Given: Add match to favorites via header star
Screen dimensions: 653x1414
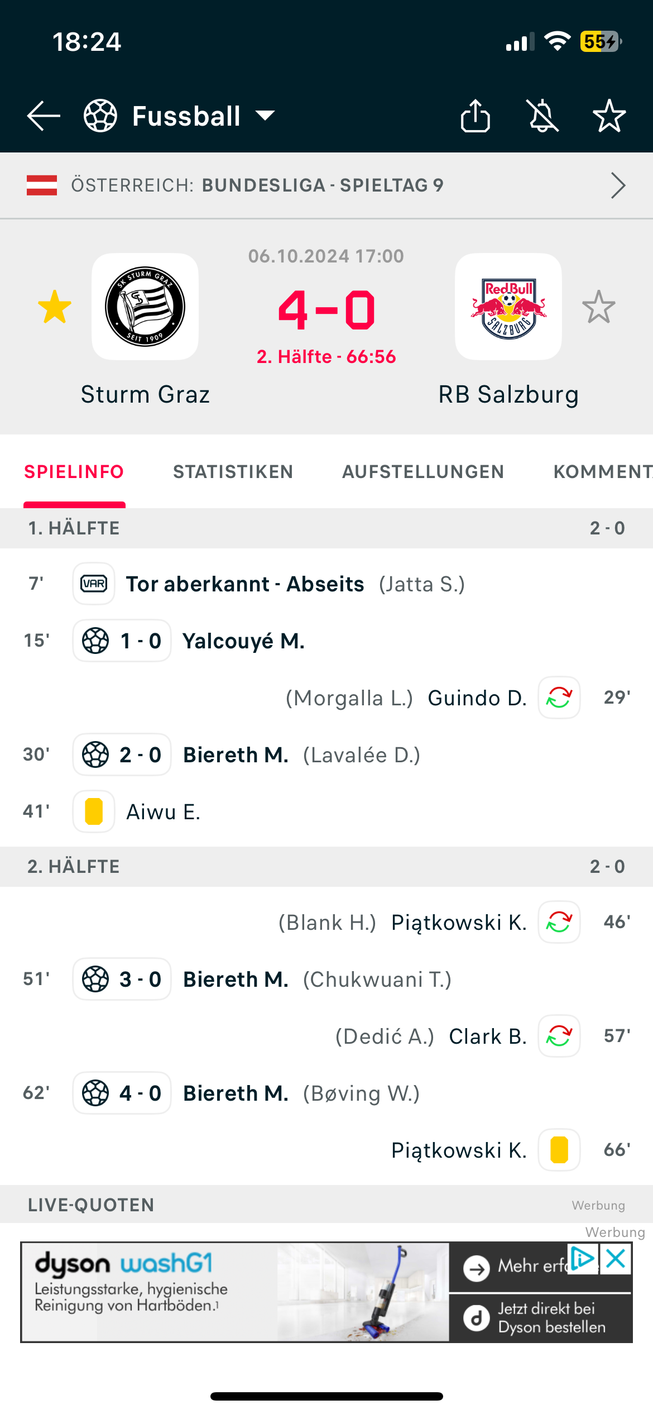Looking at the screenshot, I should 609,116.
